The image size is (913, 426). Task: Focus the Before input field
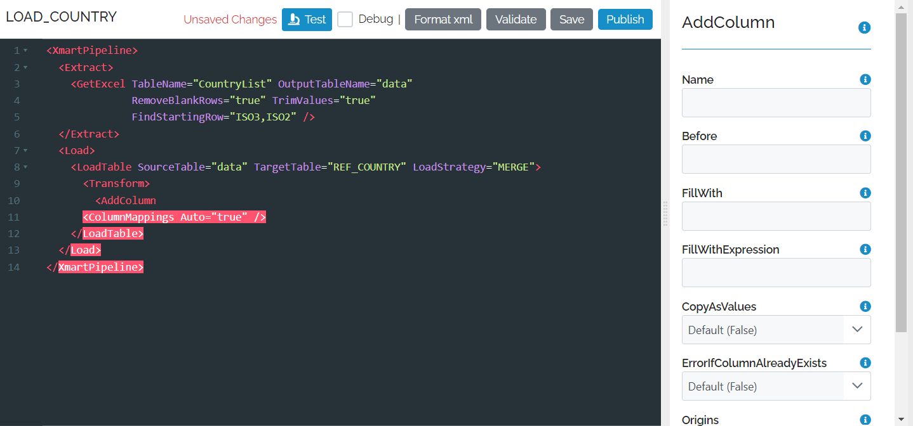776,159
